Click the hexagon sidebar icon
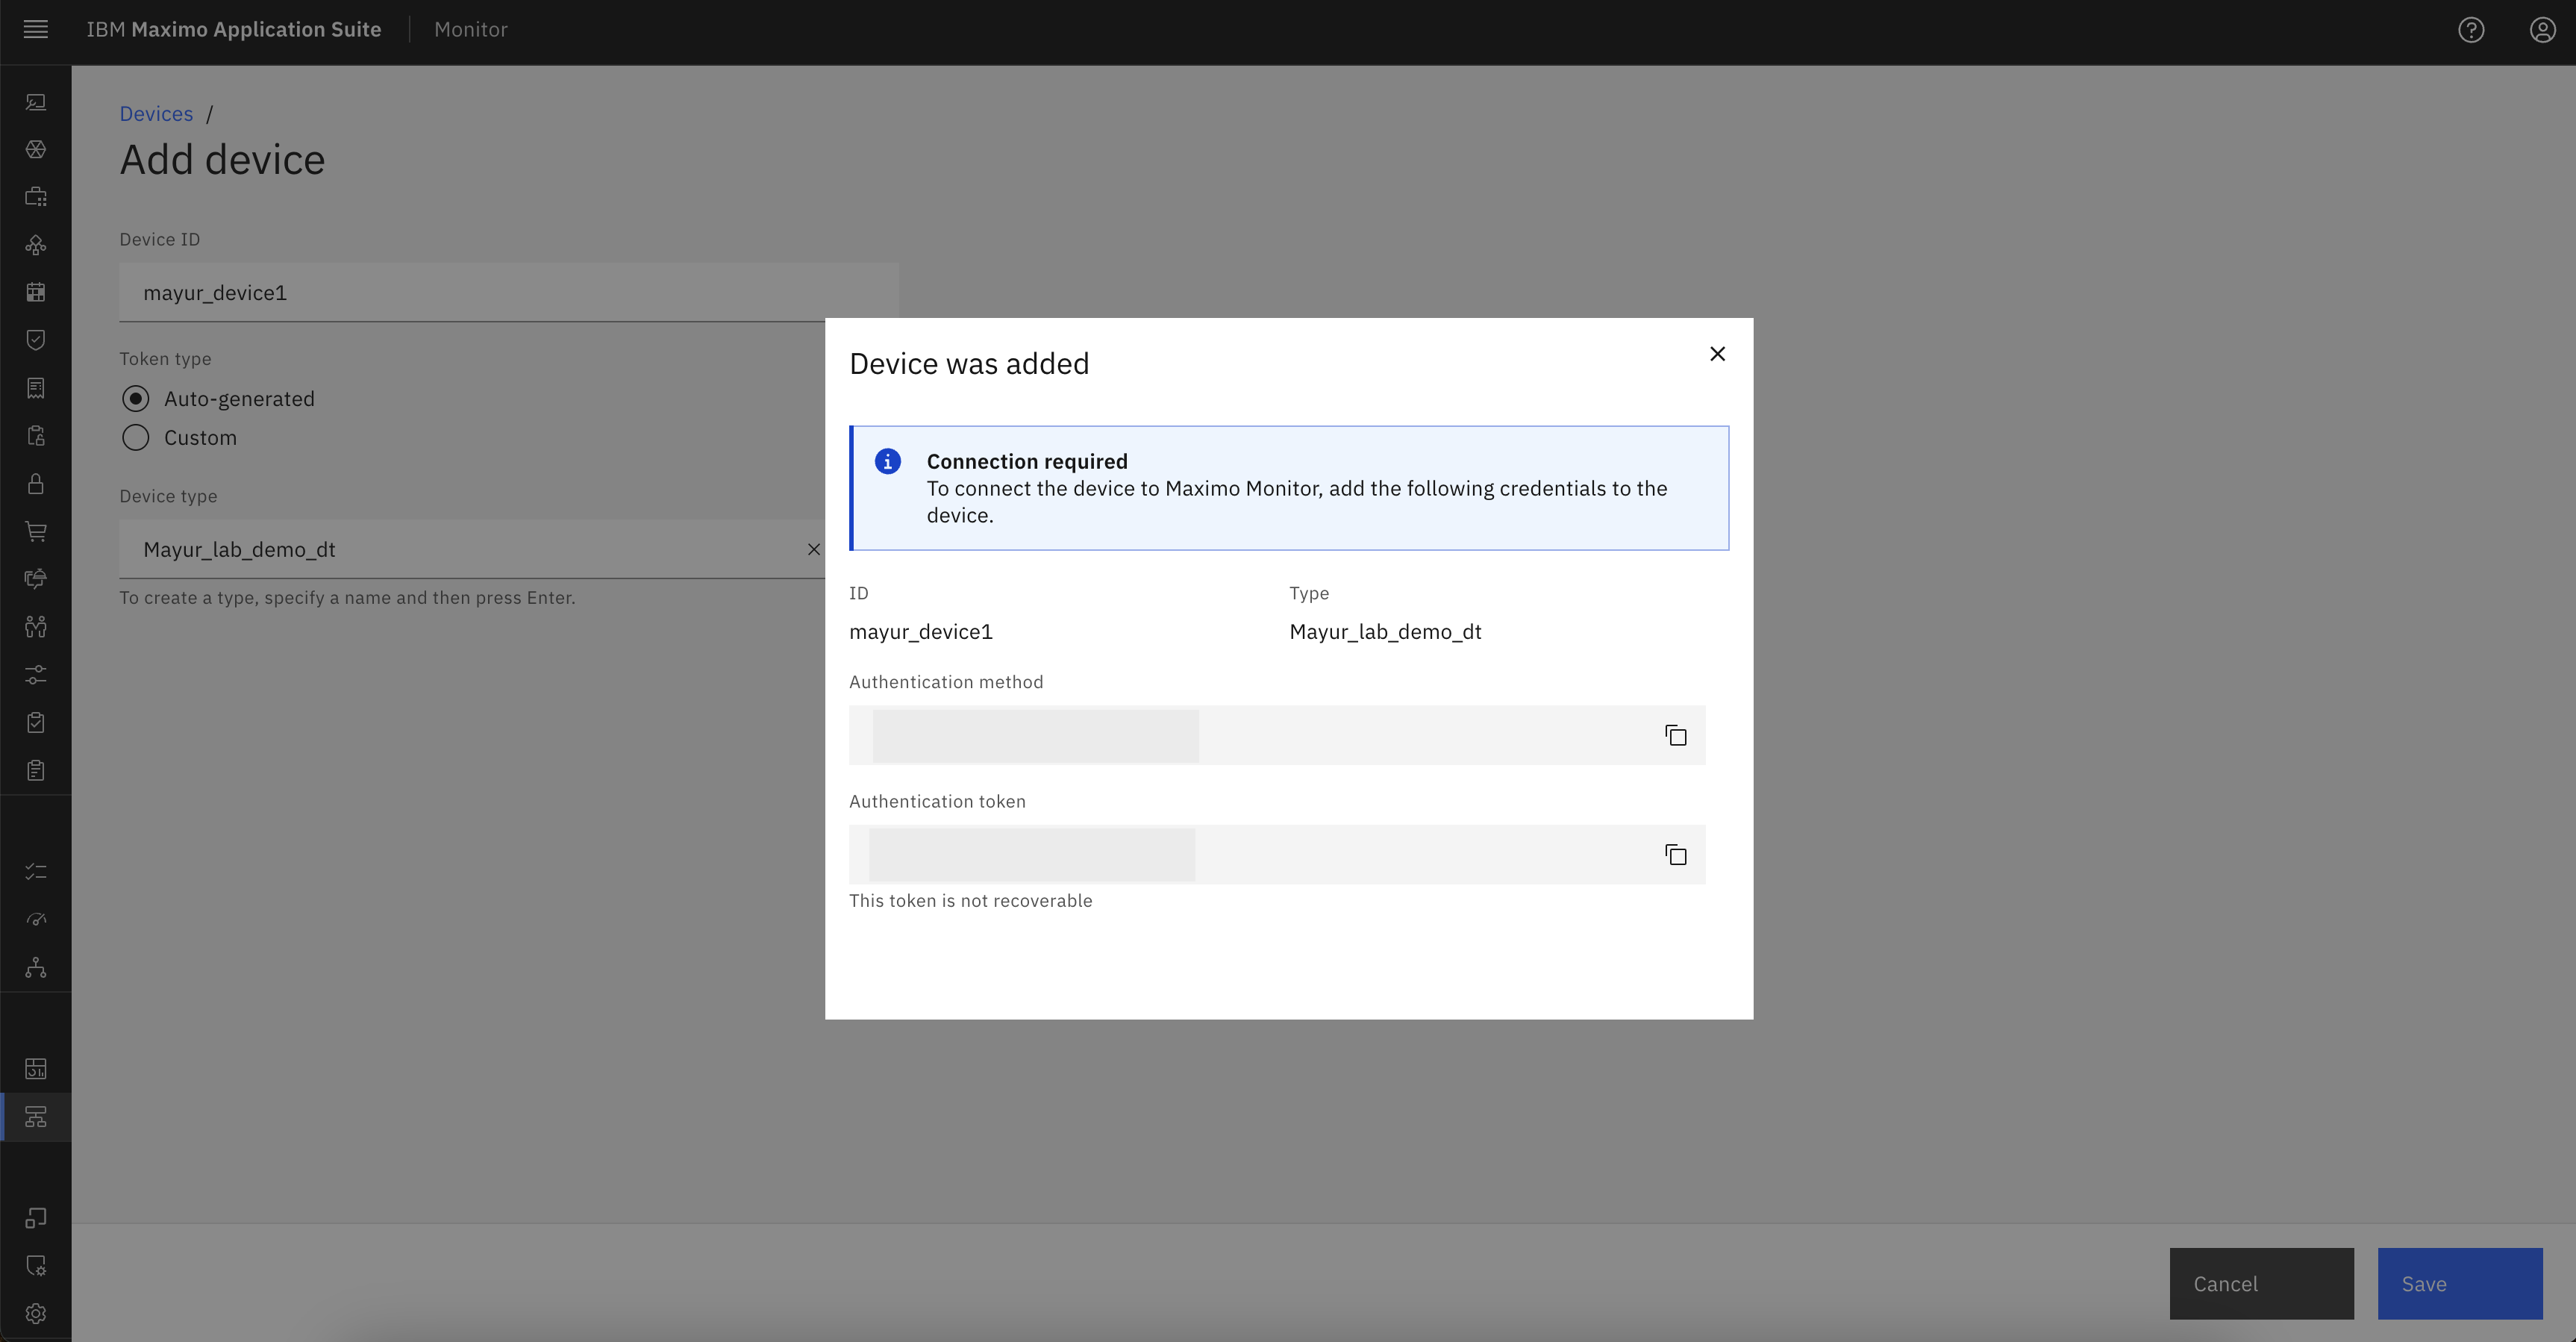 point(36,149)
